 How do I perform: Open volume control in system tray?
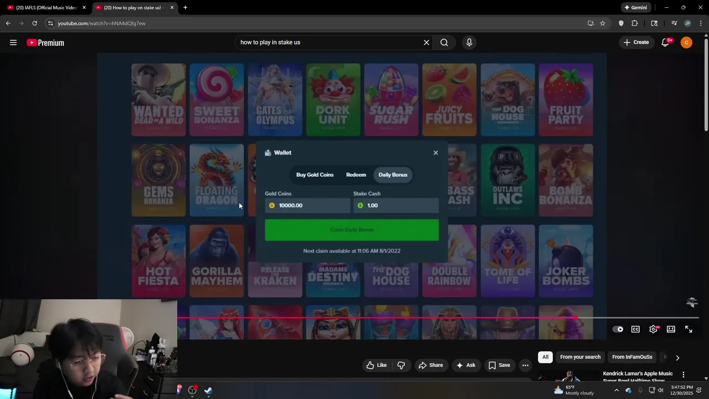click(660, 390)
